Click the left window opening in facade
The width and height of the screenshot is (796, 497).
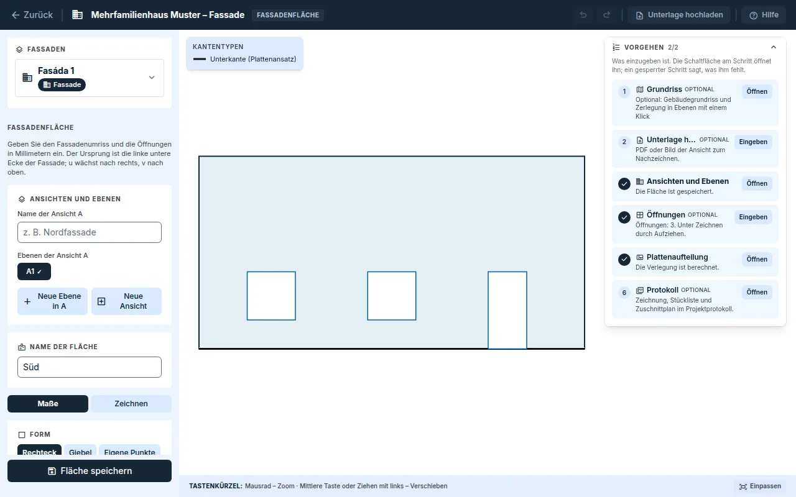[x=271, y=296]
